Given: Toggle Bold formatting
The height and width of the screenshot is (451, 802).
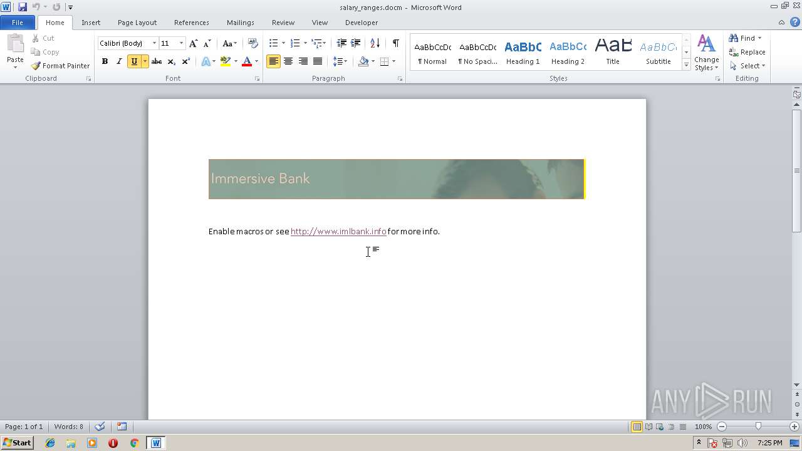Looking at the screenshot, I should 105,61.
